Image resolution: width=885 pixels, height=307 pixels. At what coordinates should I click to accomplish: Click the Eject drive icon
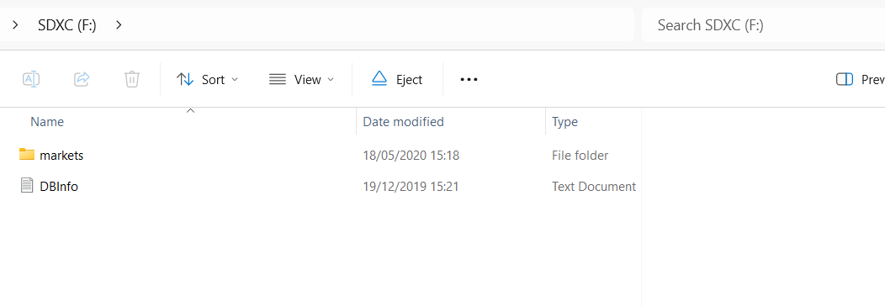(379, 80)
